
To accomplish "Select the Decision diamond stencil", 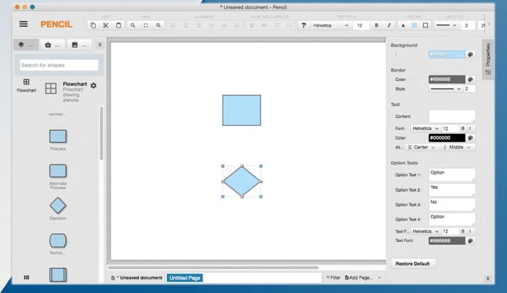I will pos(58,206).
